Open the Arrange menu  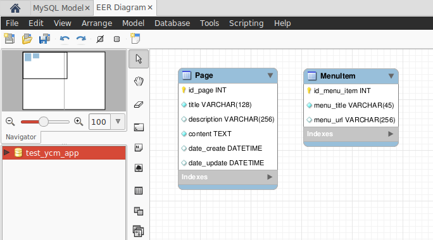(x=97, y=23)
